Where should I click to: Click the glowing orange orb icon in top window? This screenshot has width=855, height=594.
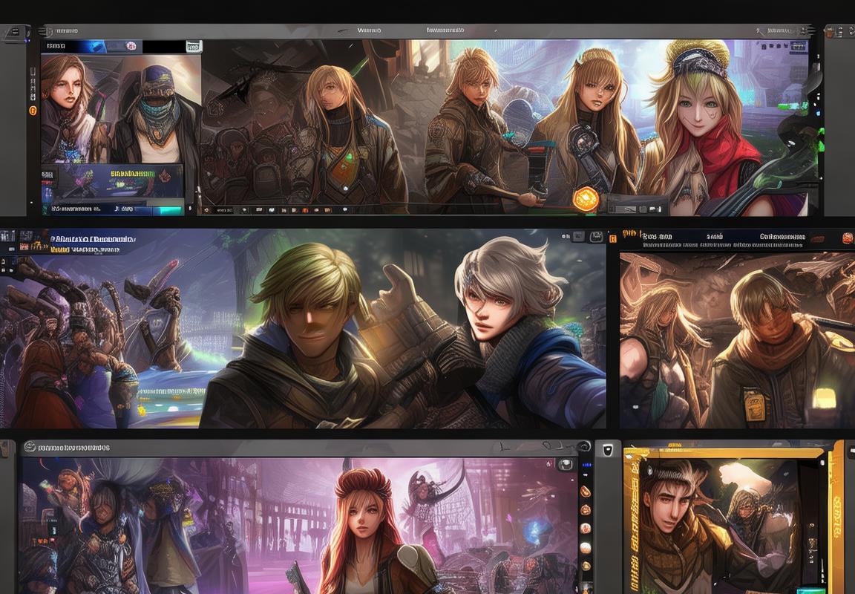[x=586, y=198]
